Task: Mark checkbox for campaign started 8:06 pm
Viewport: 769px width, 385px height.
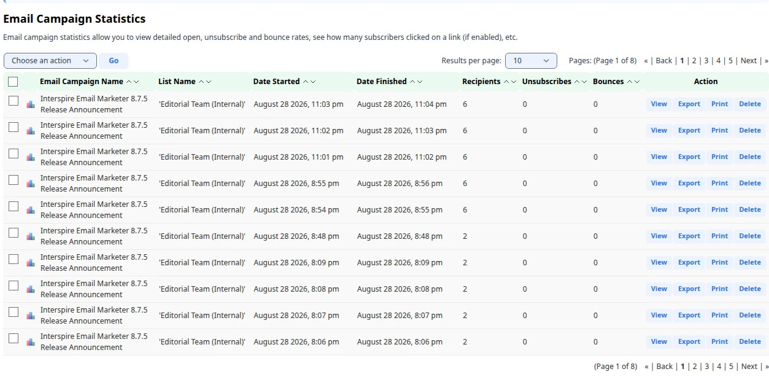Action: [14, 338]
